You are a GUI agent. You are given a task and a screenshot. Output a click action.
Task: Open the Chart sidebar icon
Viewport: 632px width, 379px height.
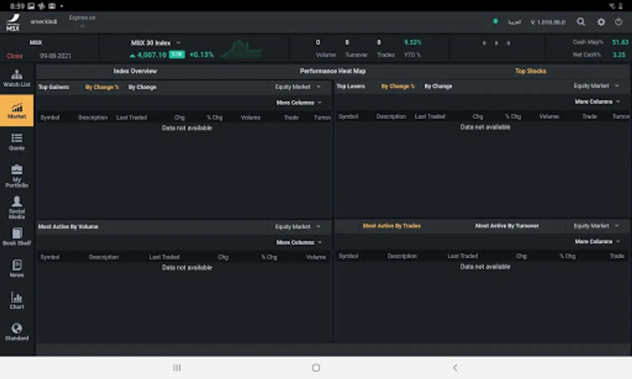pos(17,300)
